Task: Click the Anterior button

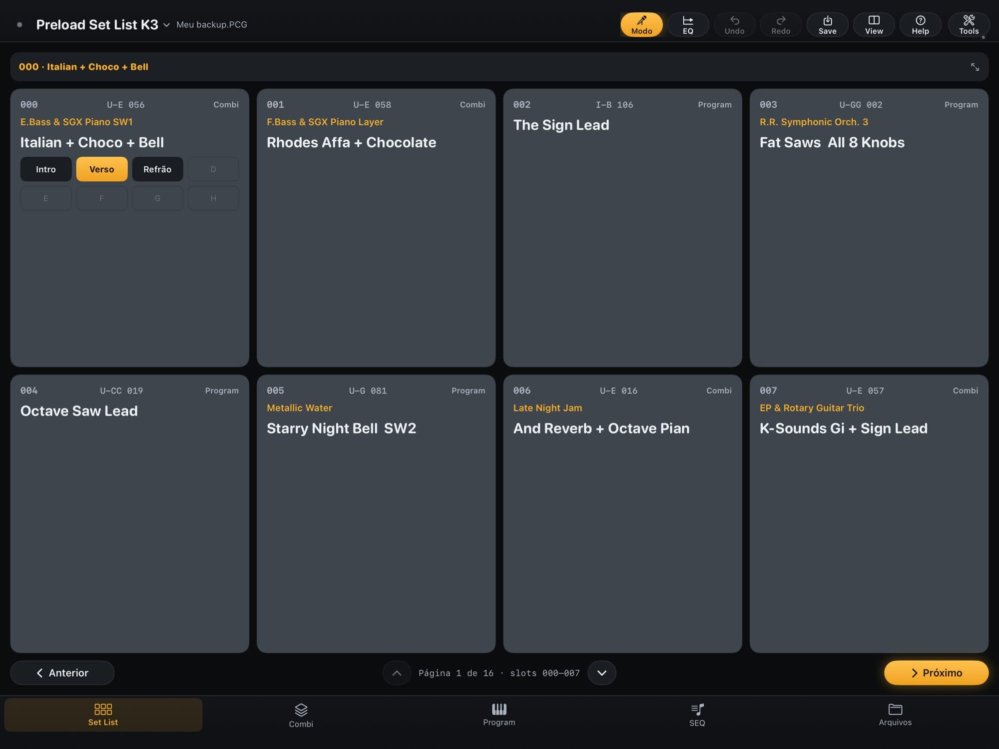Action: point(62,673)
